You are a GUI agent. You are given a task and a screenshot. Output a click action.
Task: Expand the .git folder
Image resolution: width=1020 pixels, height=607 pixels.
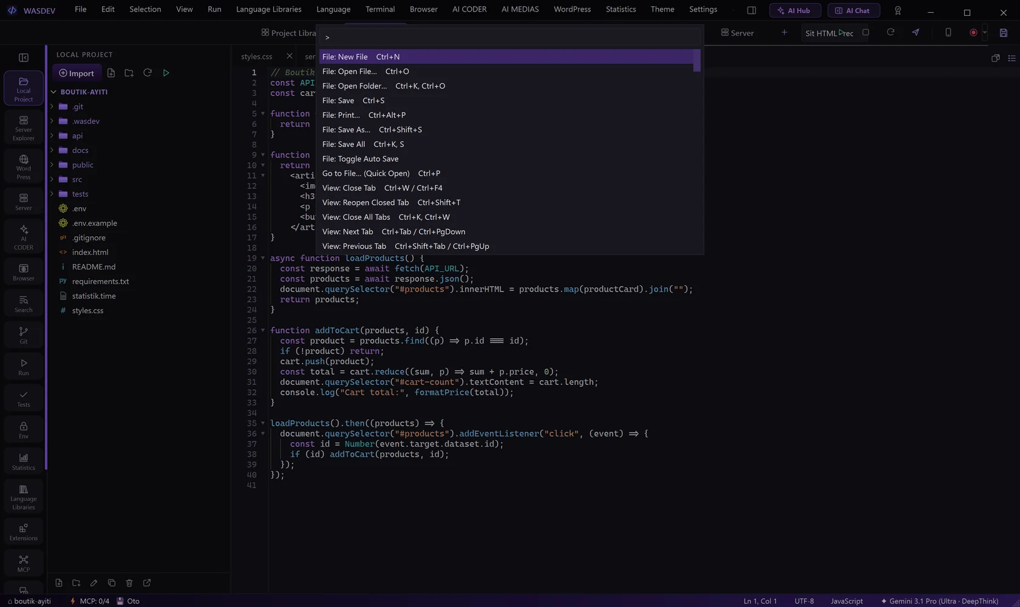pos(52,107)
